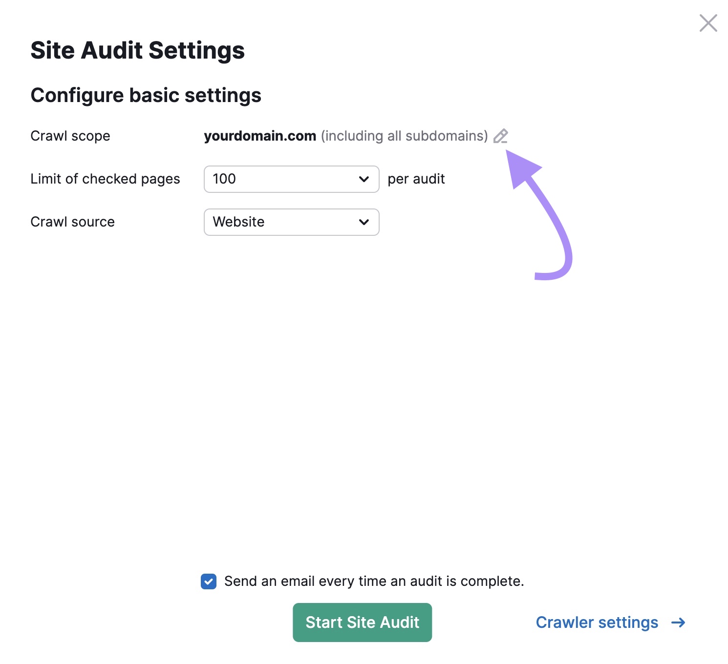Click the Site Audit Settings title
Image resolution: width=728 pixels, height=664 pixels.
click(137, 50)
